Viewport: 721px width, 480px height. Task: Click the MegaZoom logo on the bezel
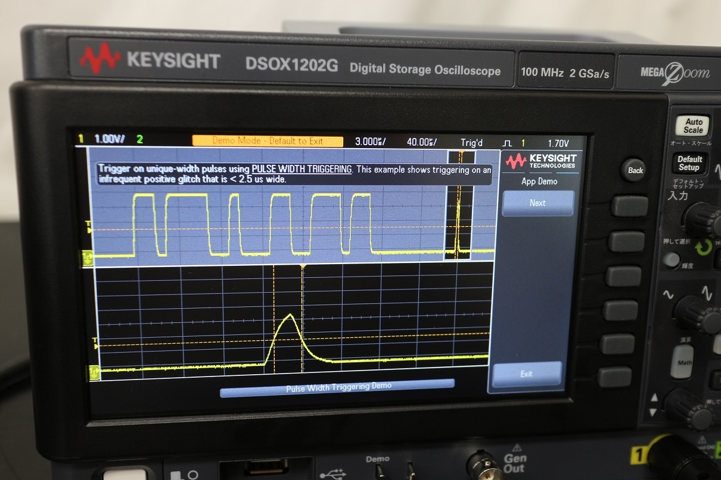(x=675, y=73)
